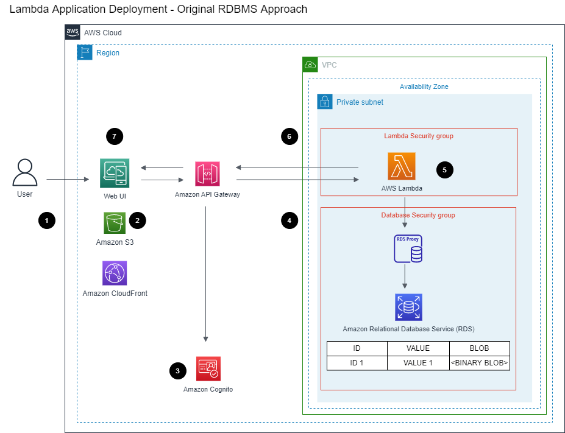Select the Web UI icon
This screenshot has width=565, height=433.
tap(115, 173)
